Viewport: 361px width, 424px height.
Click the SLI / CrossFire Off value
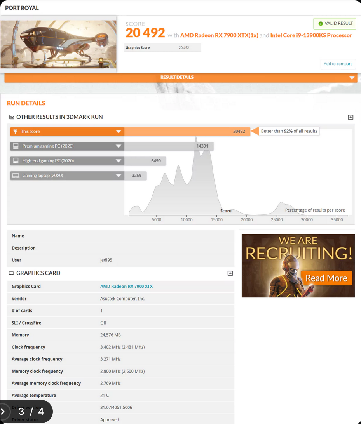[103, 323]
